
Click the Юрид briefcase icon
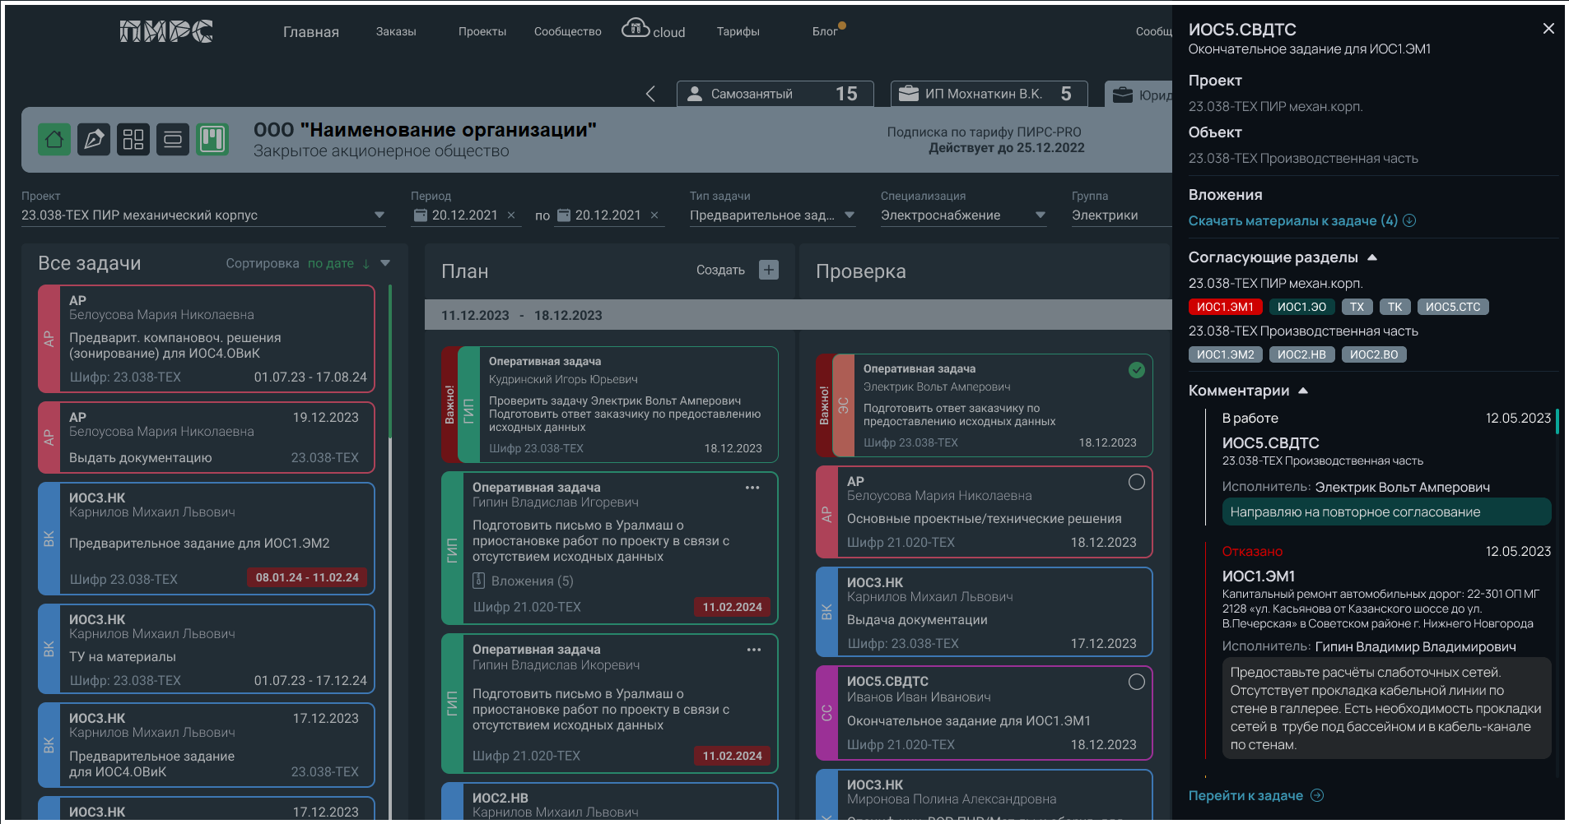coord(1123,95)
